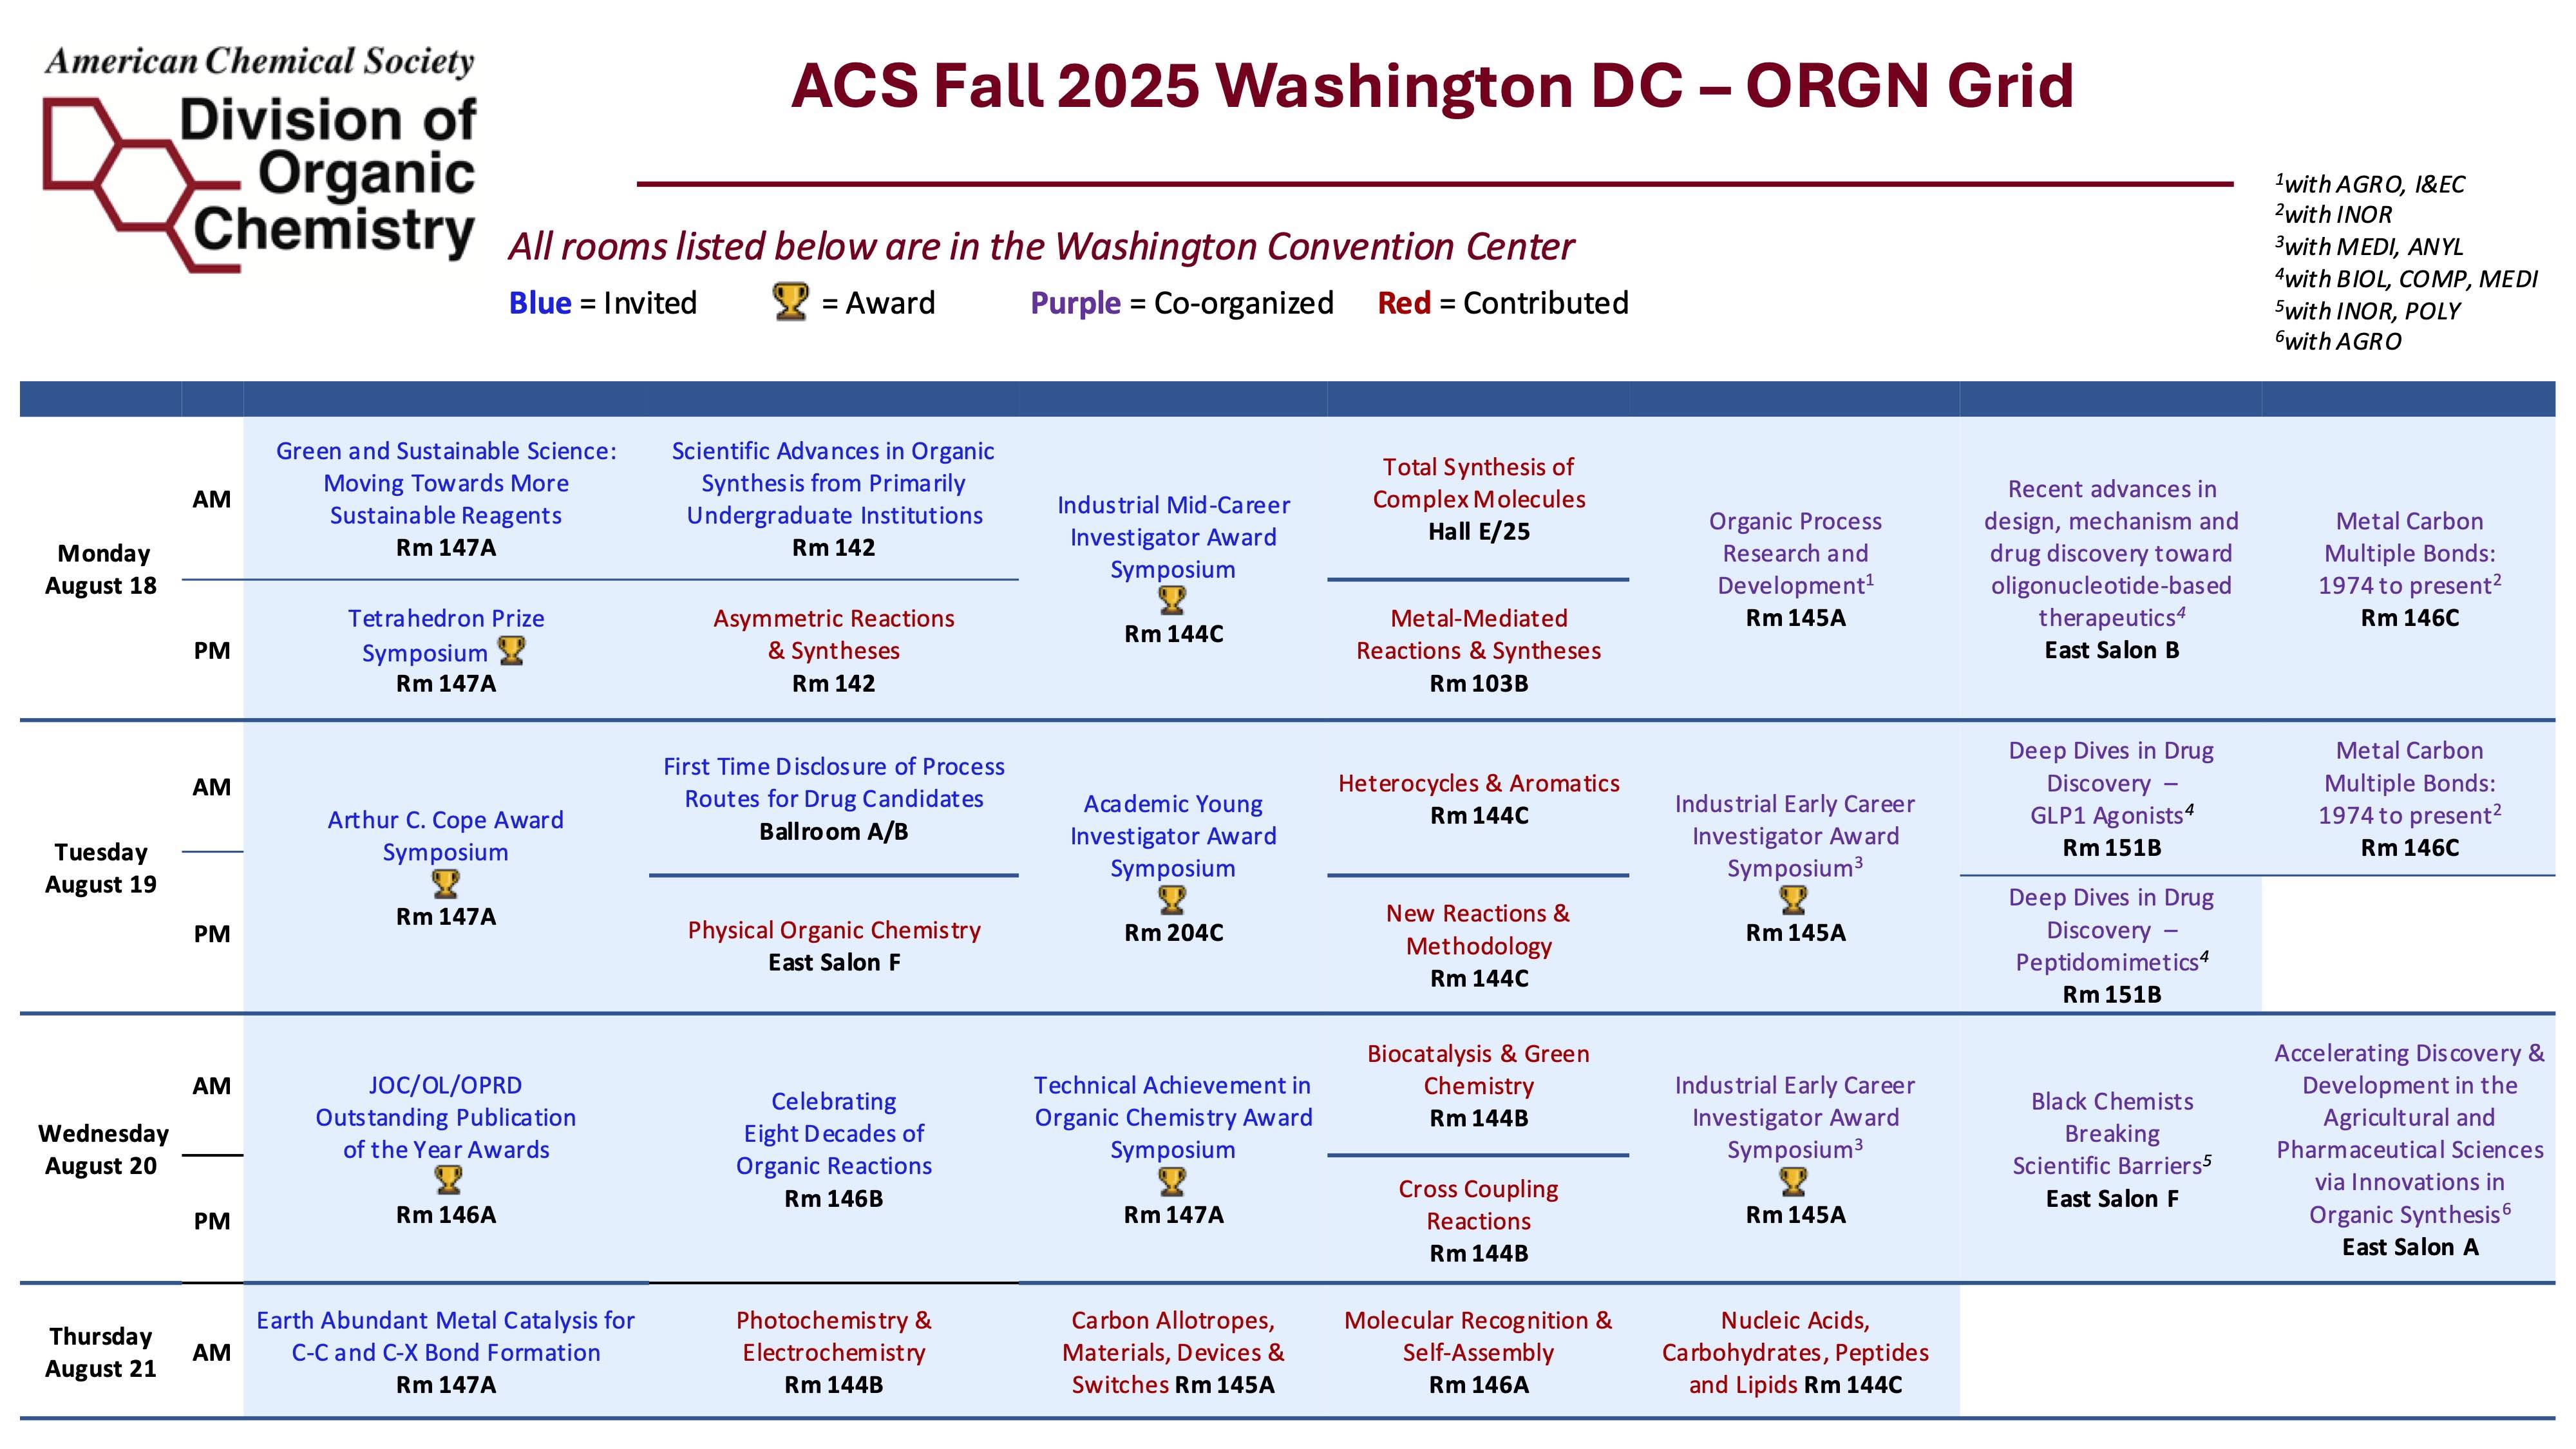Click the Arthur C. Cope Award trophy

pyautogui.click(x=445, y=884)
